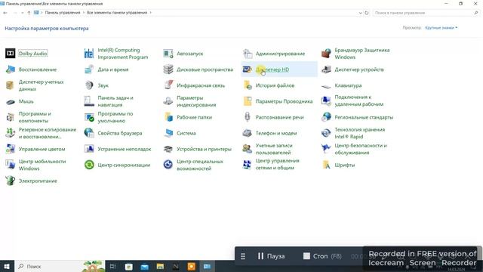The width and height of the screenshot is (483, 272).
Task: Open Центр специальных возможностей link
Action: (x=200, y=165)
